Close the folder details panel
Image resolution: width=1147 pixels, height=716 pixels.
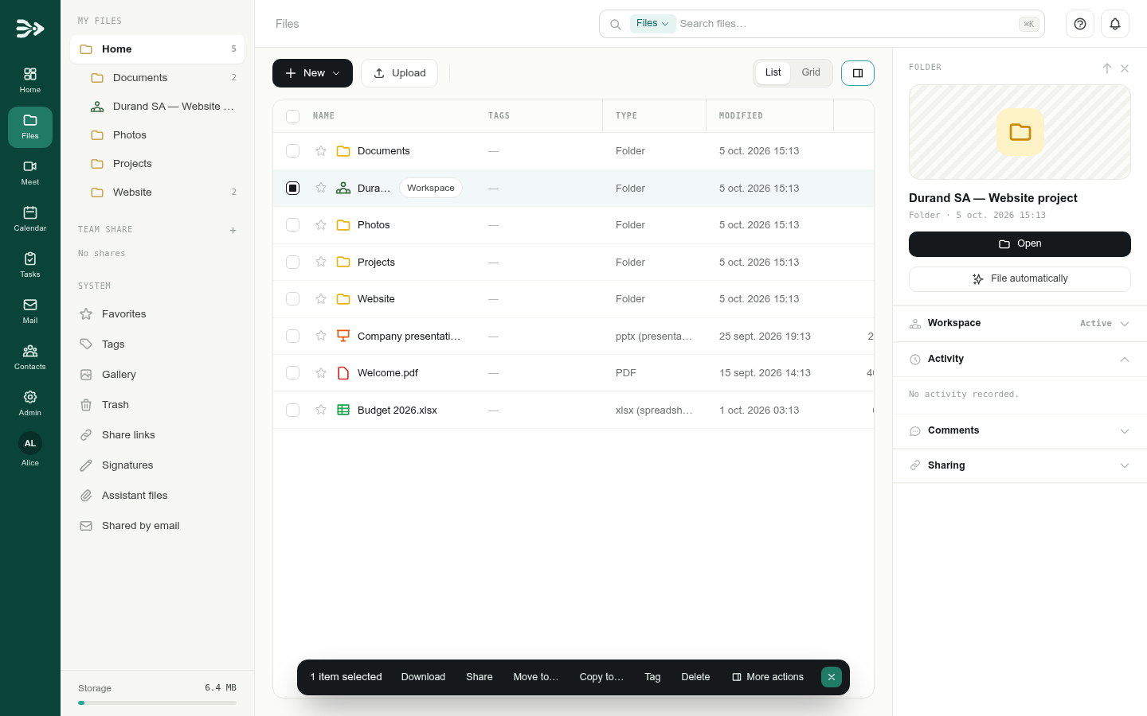coord(1125,68)
